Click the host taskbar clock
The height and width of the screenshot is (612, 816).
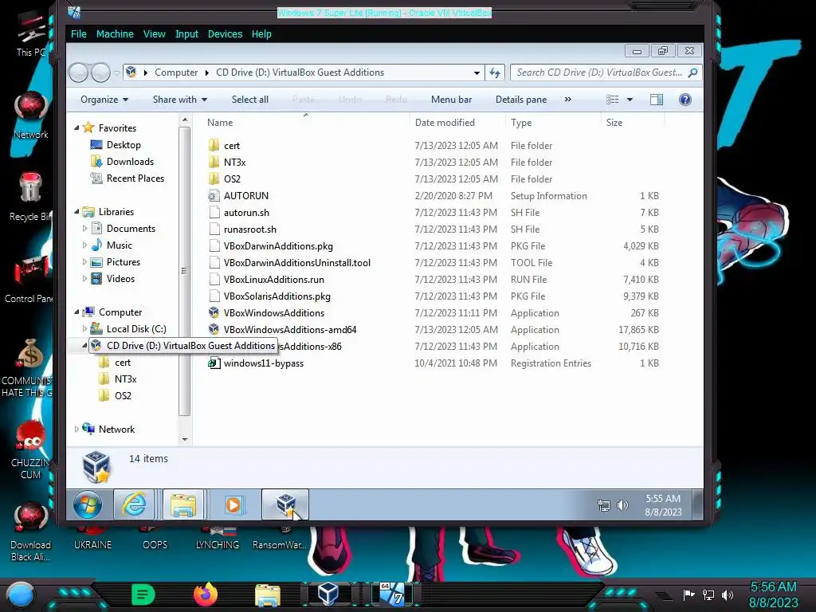click(773, 594)
